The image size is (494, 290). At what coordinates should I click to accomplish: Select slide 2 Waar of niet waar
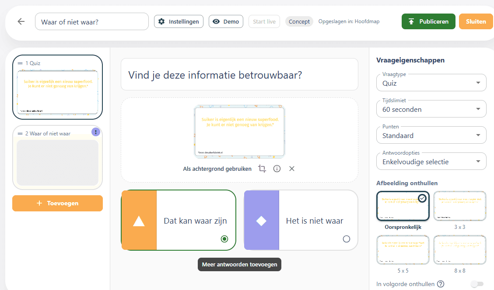pyautogui.click(x=58, y=158)
